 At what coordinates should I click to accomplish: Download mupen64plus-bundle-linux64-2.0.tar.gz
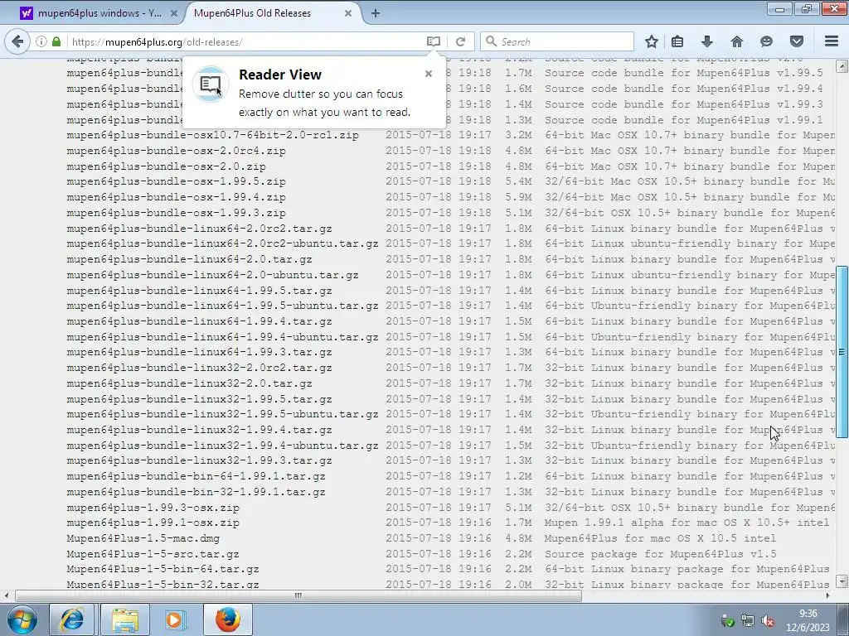tap(190, 259)
